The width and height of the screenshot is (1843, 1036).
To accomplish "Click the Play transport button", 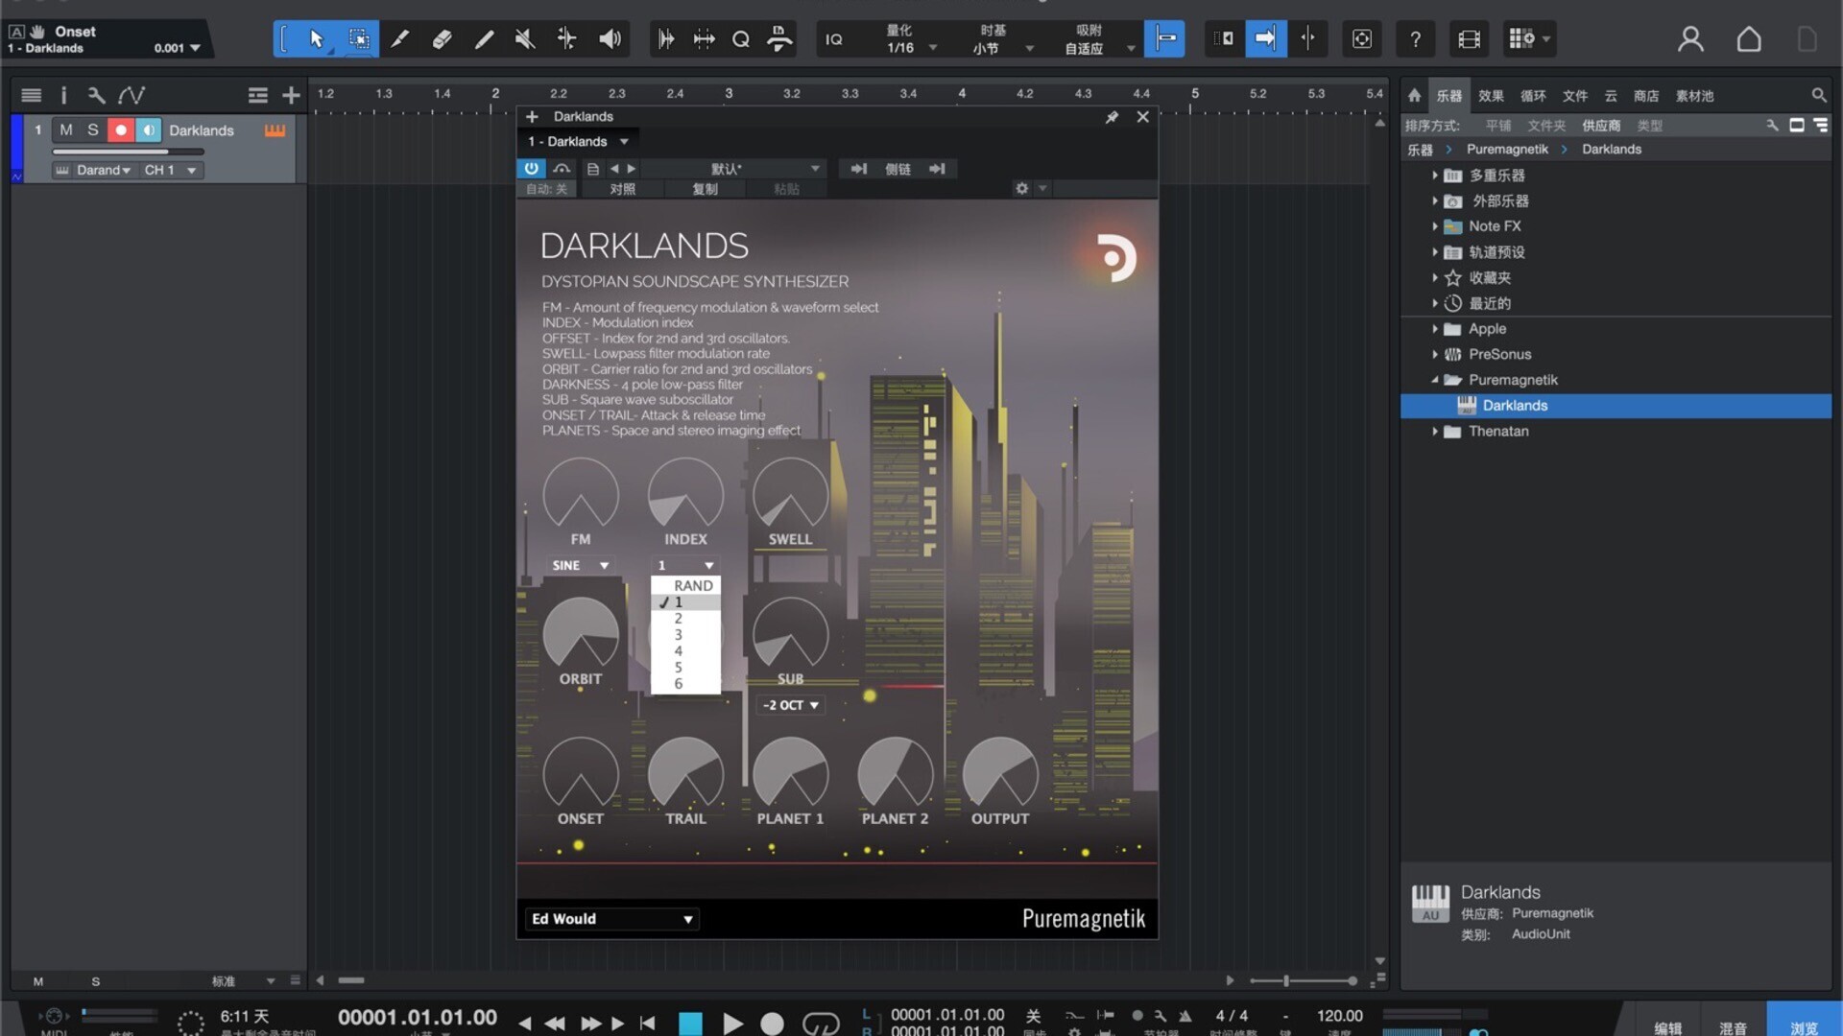I will click(x=732, y=1024).
